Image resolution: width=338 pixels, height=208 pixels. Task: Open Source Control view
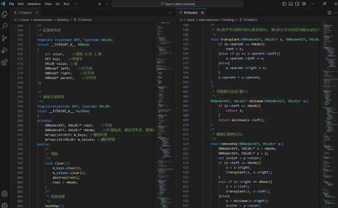coord(4,38)
